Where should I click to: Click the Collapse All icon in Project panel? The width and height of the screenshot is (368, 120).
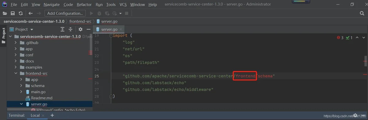coord(71,29)
